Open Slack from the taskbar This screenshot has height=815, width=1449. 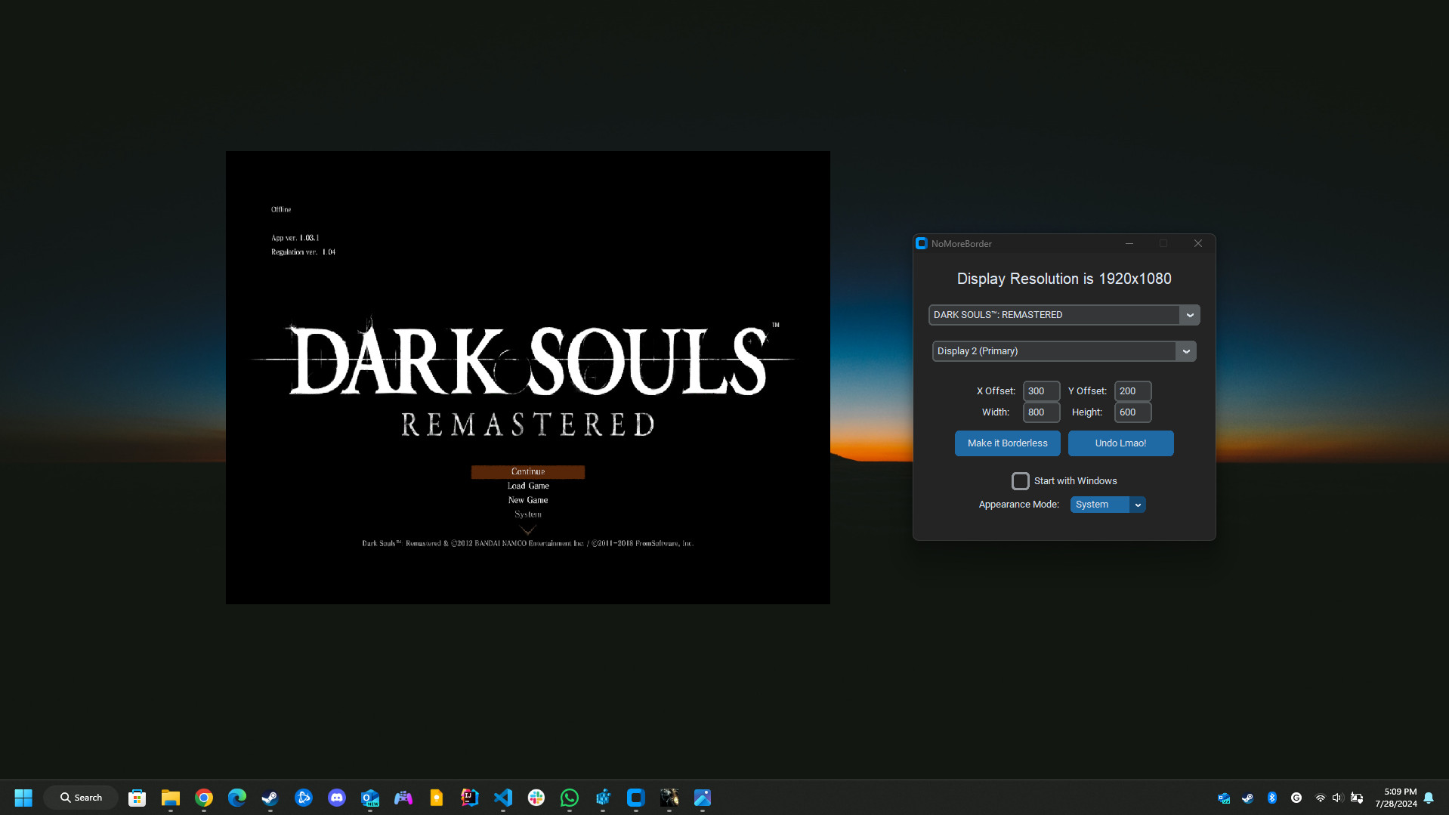pyautogui.click(x=536, y=798)
